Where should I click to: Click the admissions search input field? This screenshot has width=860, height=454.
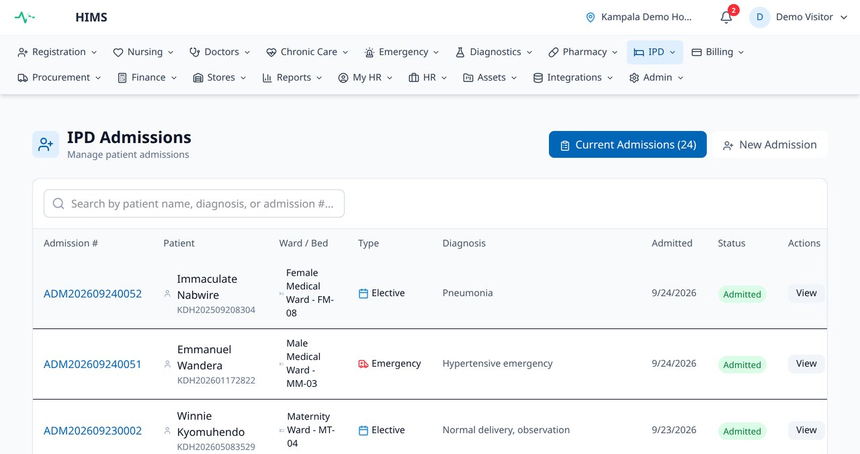194,203
